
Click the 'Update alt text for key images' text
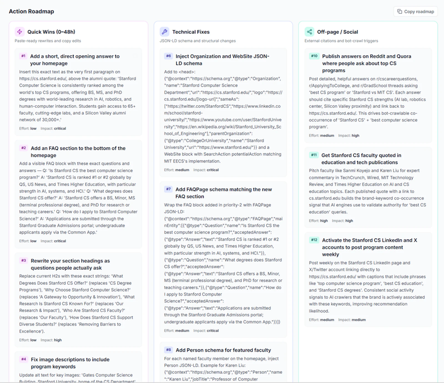[x=77, y=378]
